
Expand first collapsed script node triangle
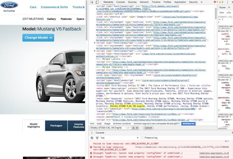(x=95, y=43)
